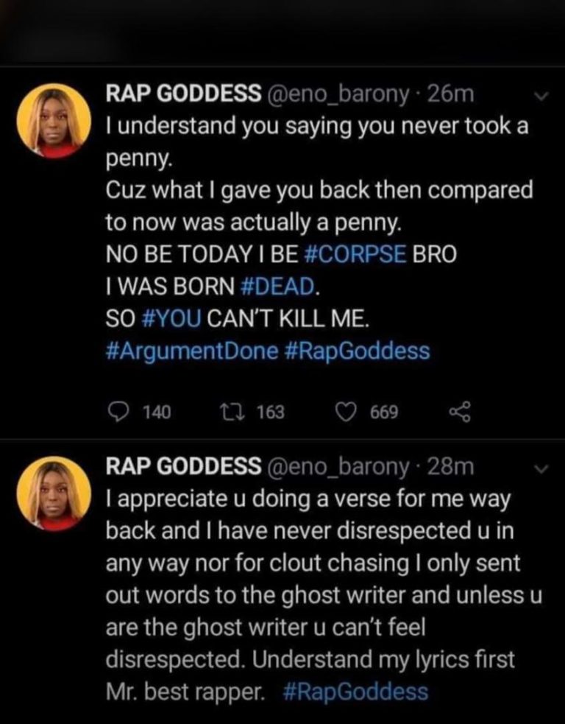
Task: Open the 26m timestamp
Action: tap(451, 94)
